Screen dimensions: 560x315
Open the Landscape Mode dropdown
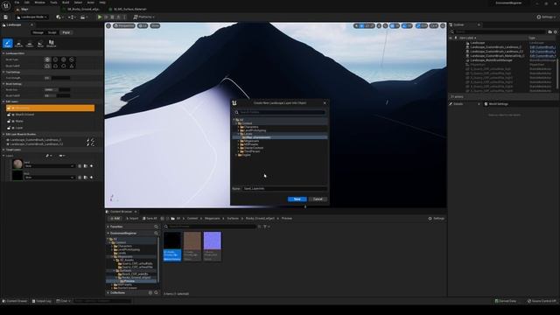(32, 17)
